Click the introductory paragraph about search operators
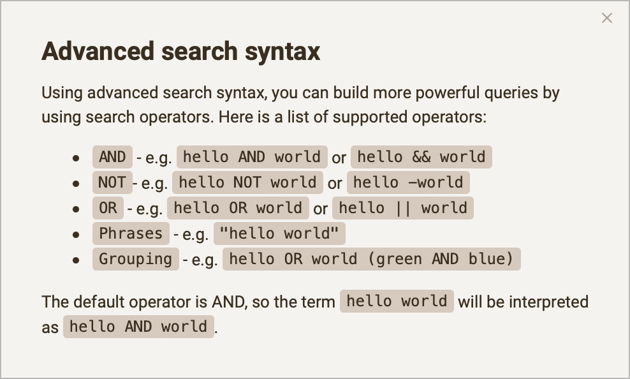Screen dimensions: 630x379 click(300, 105)
